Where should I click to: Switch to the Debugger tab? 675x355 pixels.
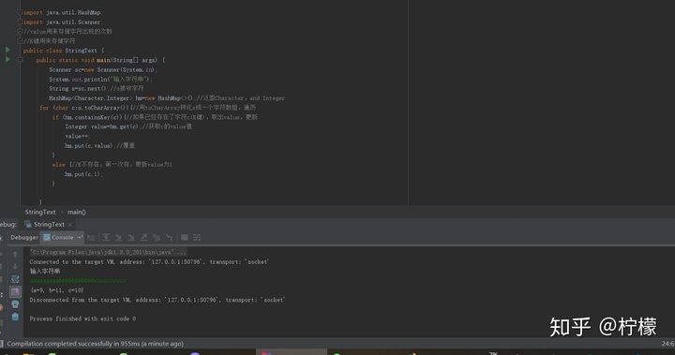click(x=24, y=237)
